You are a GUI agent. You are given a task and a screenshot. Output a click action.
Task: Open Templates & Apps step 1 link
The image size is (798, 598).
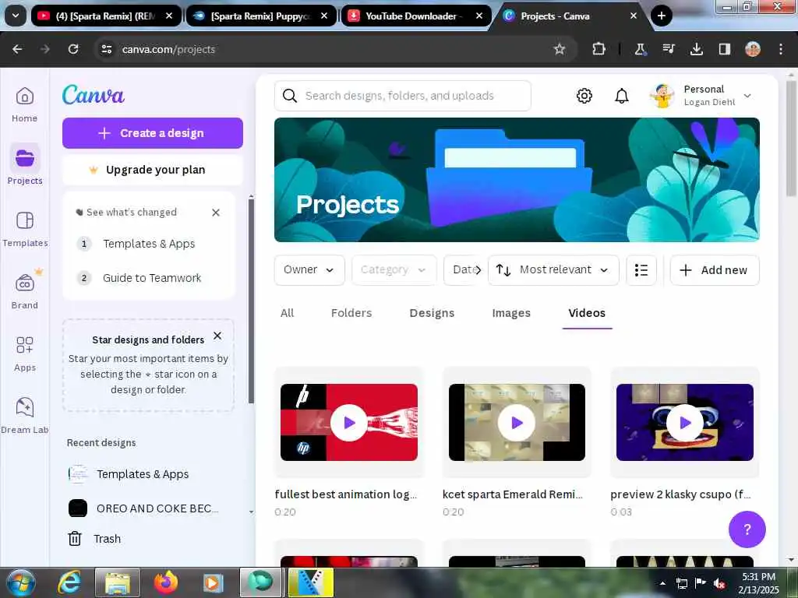149,244
